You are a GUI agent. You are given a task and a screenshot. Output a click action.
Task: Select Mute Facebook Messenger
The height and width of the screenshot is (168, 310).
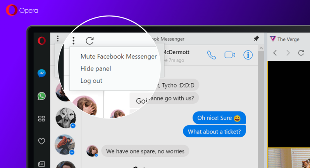[x=119, y=57]
